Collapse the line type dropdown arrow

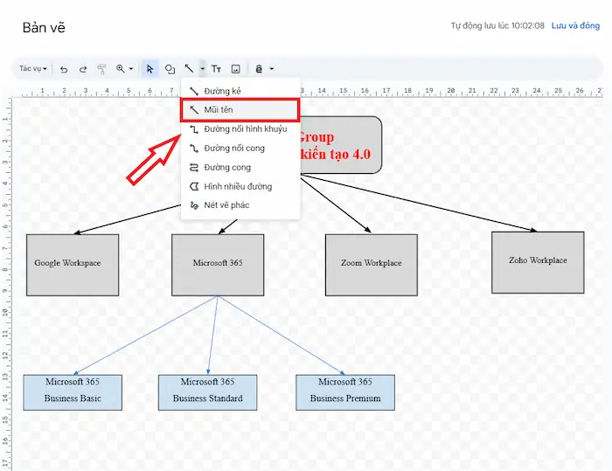click(202, 69)
